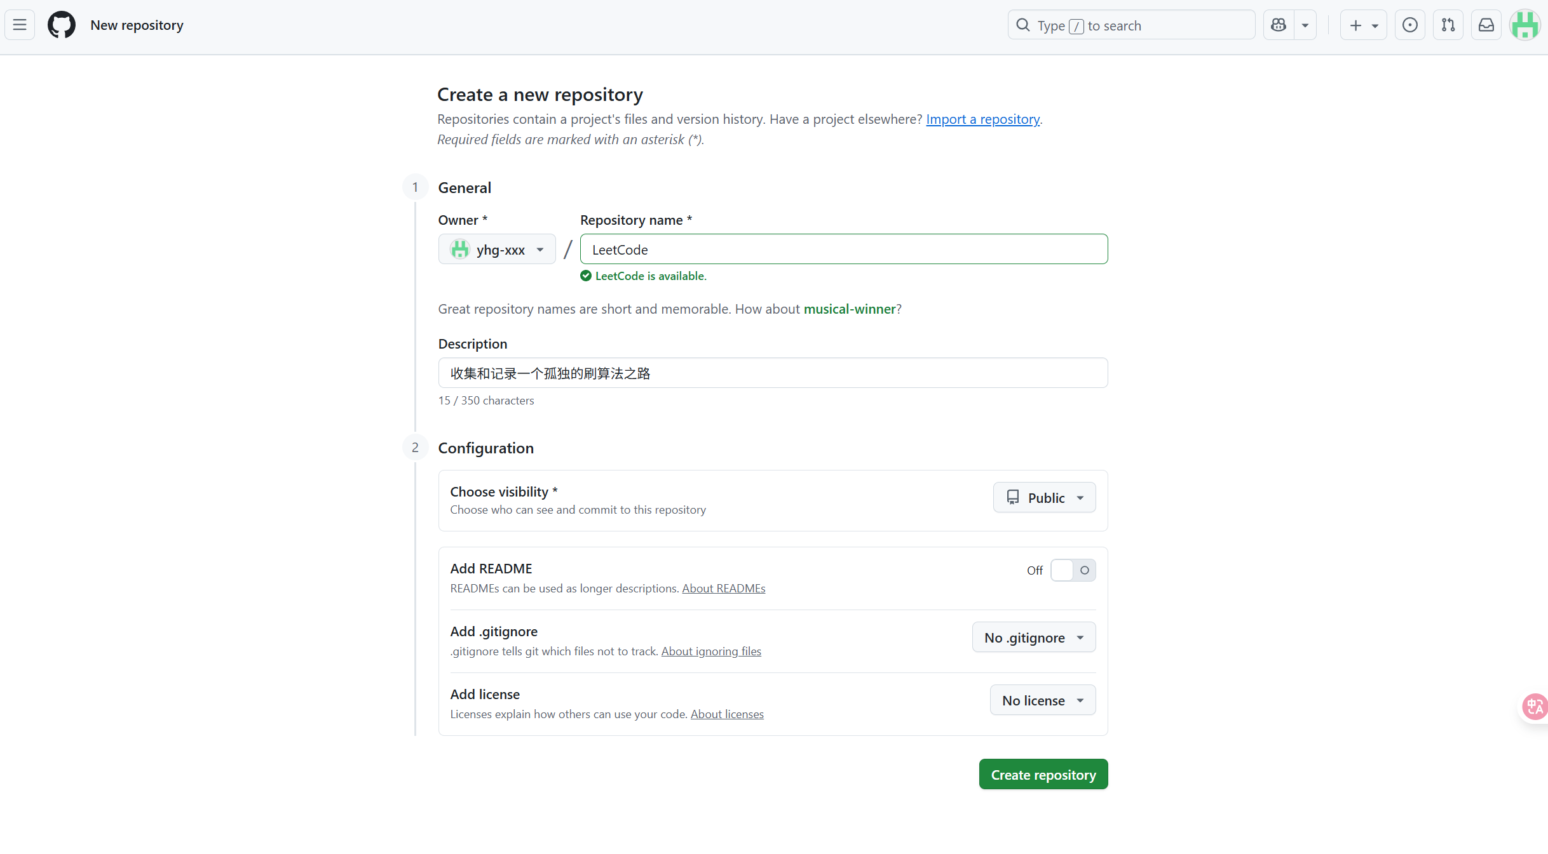This screenshot has height=854, width=1548.
Task: Open the notifications inbox icon
Action: tap(1486, 25)
